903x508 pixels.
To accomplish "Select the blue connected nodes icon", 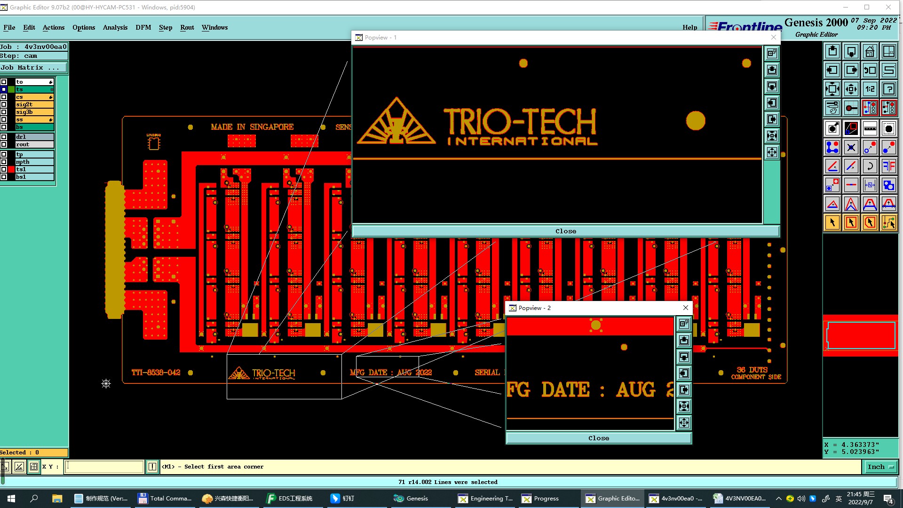I will 832,147.
